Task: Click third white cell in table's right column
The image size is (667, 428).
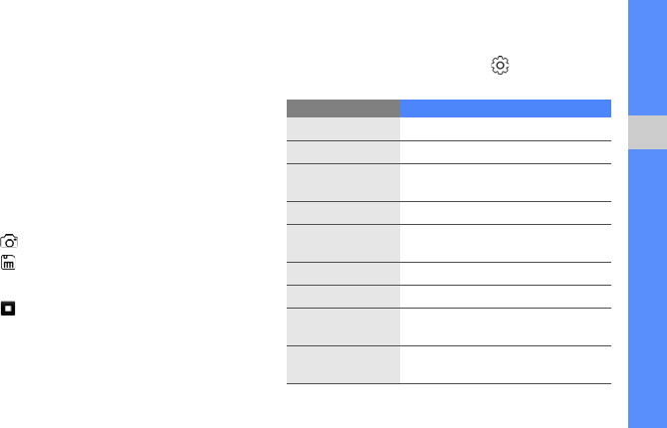Action: point(505,180)
